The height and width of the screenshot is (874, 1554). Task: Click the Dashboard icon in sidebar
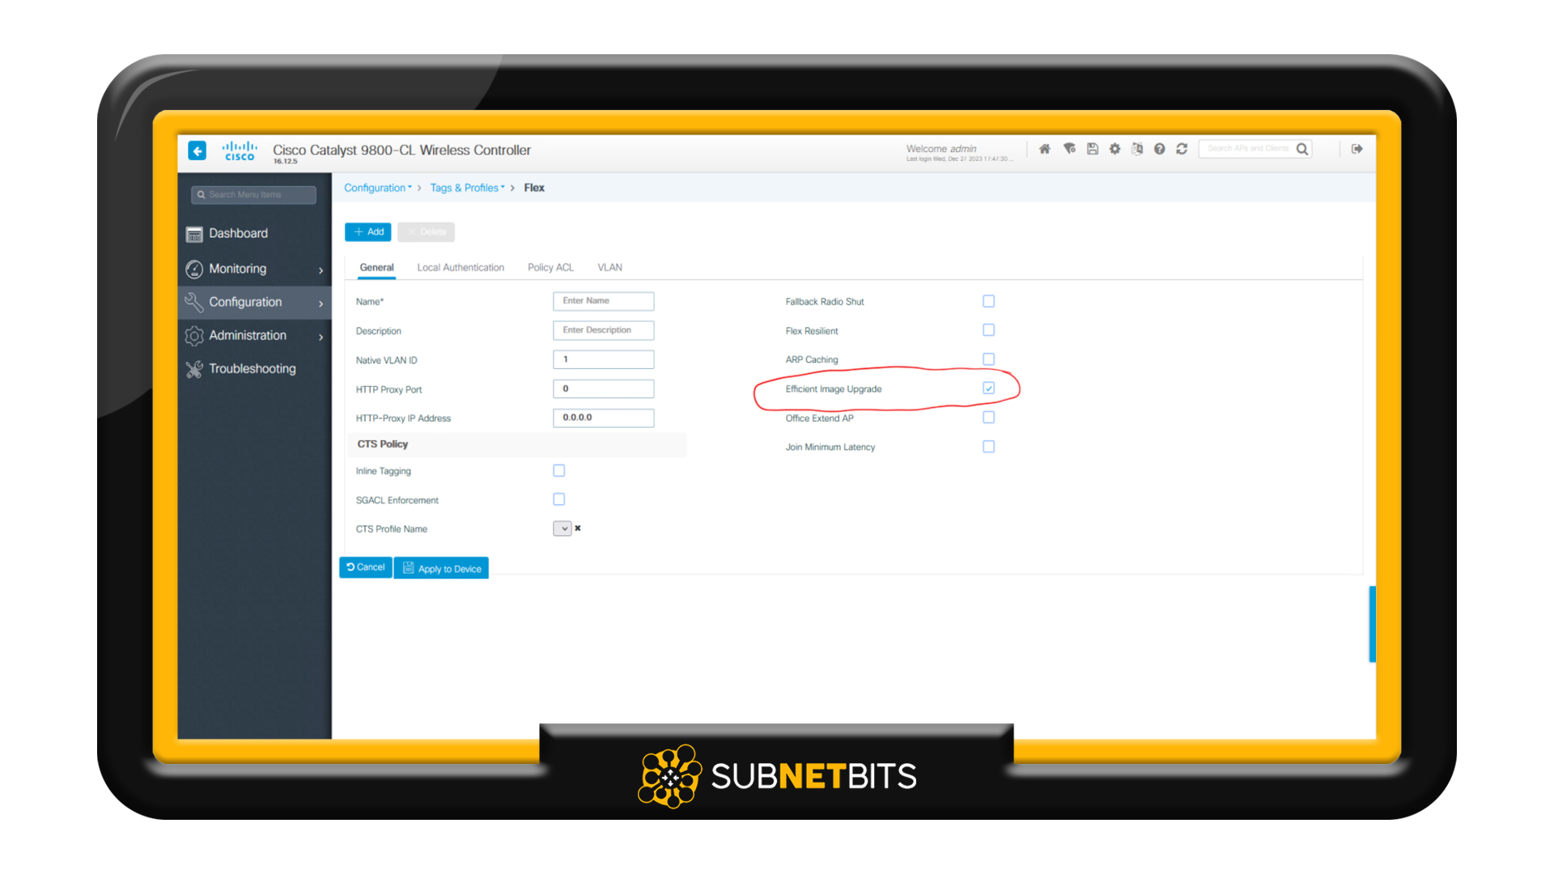point(194,234)
